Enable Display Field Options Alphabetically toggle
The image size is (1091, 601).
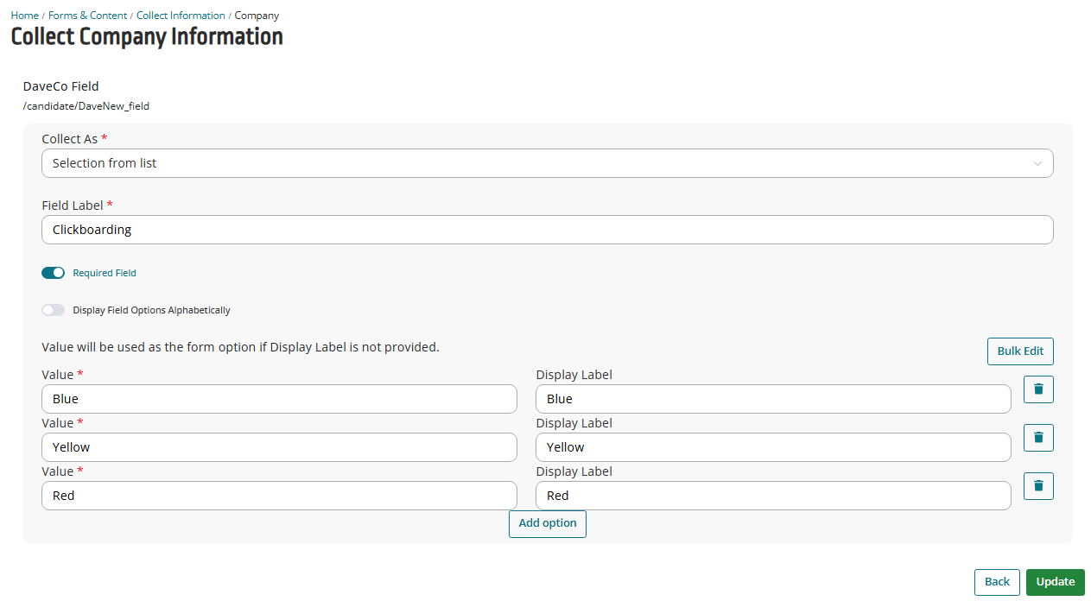tap(54, 310)
